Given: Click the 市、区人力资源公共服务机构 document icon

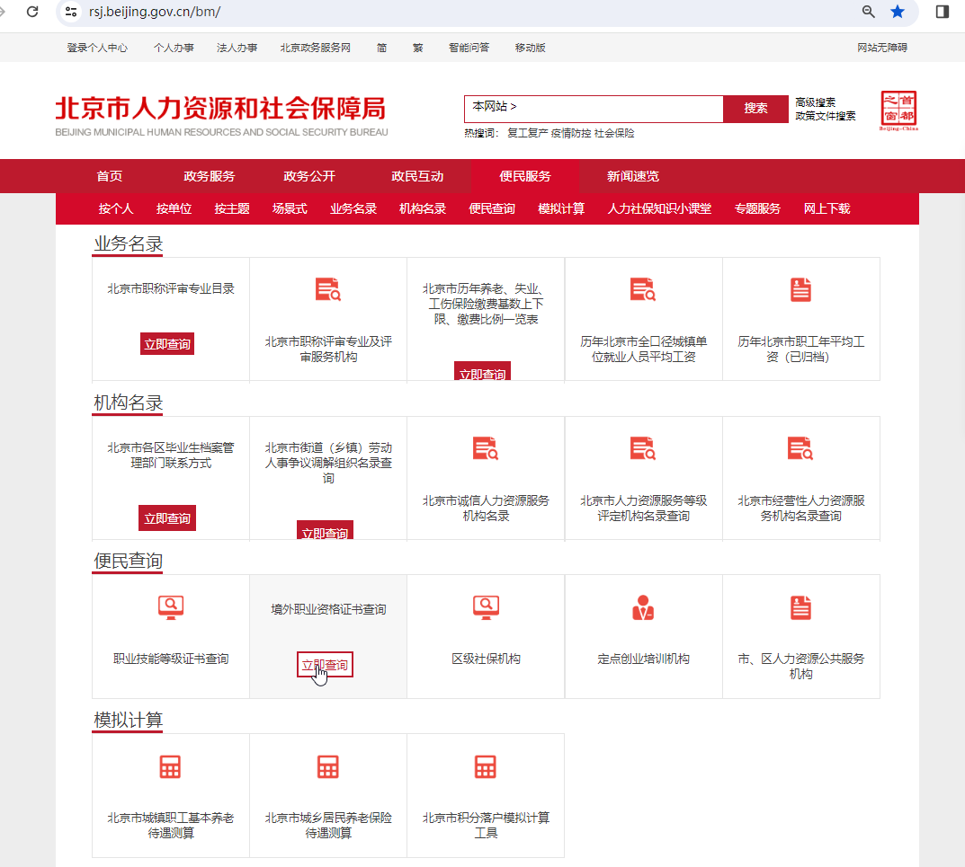Looking at the screenshot, I should coord(800,607).
